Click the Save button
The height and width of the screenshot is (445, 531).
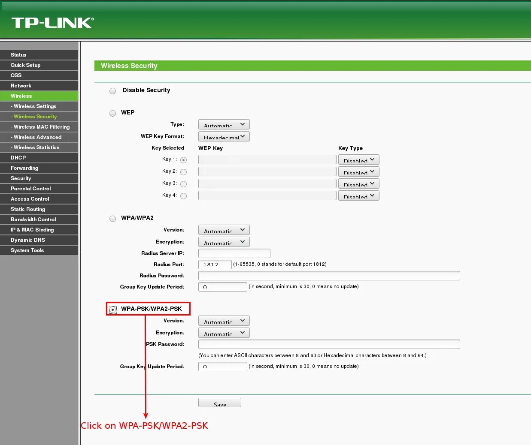click(x=220, y=403)
